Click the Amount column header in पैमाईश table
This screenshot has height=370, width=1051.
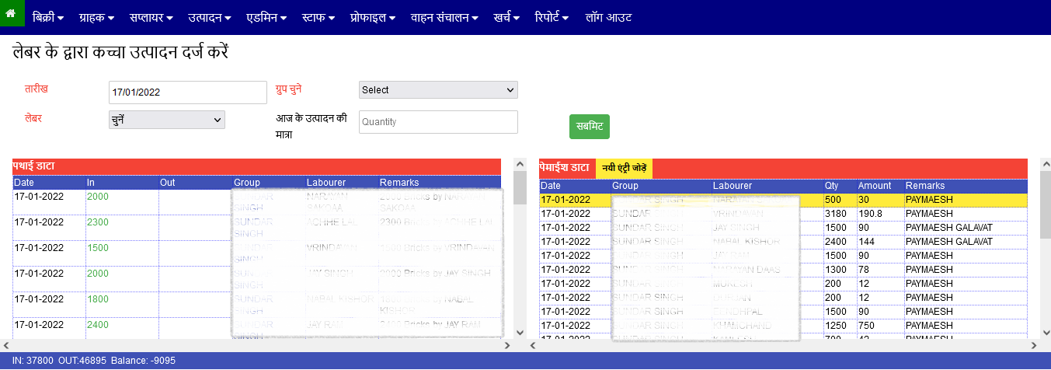[x=874, y=186]
